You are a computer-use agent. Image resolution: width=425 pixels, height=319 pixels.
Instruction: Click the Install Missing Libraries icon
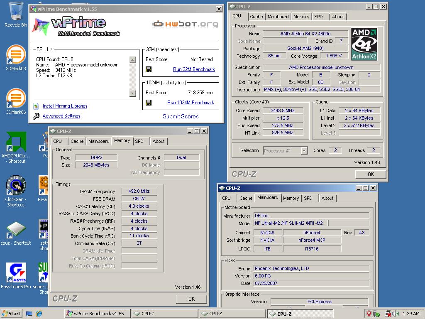click(36, 106)
